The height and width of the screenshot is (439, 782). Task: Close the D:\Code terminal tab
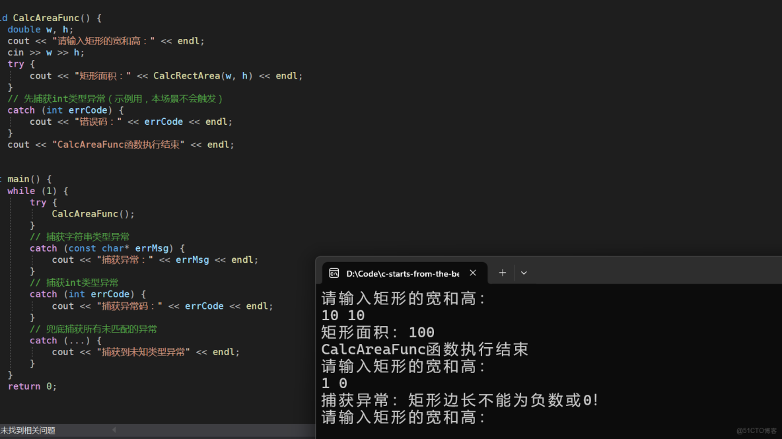click(x=473, y=272)
